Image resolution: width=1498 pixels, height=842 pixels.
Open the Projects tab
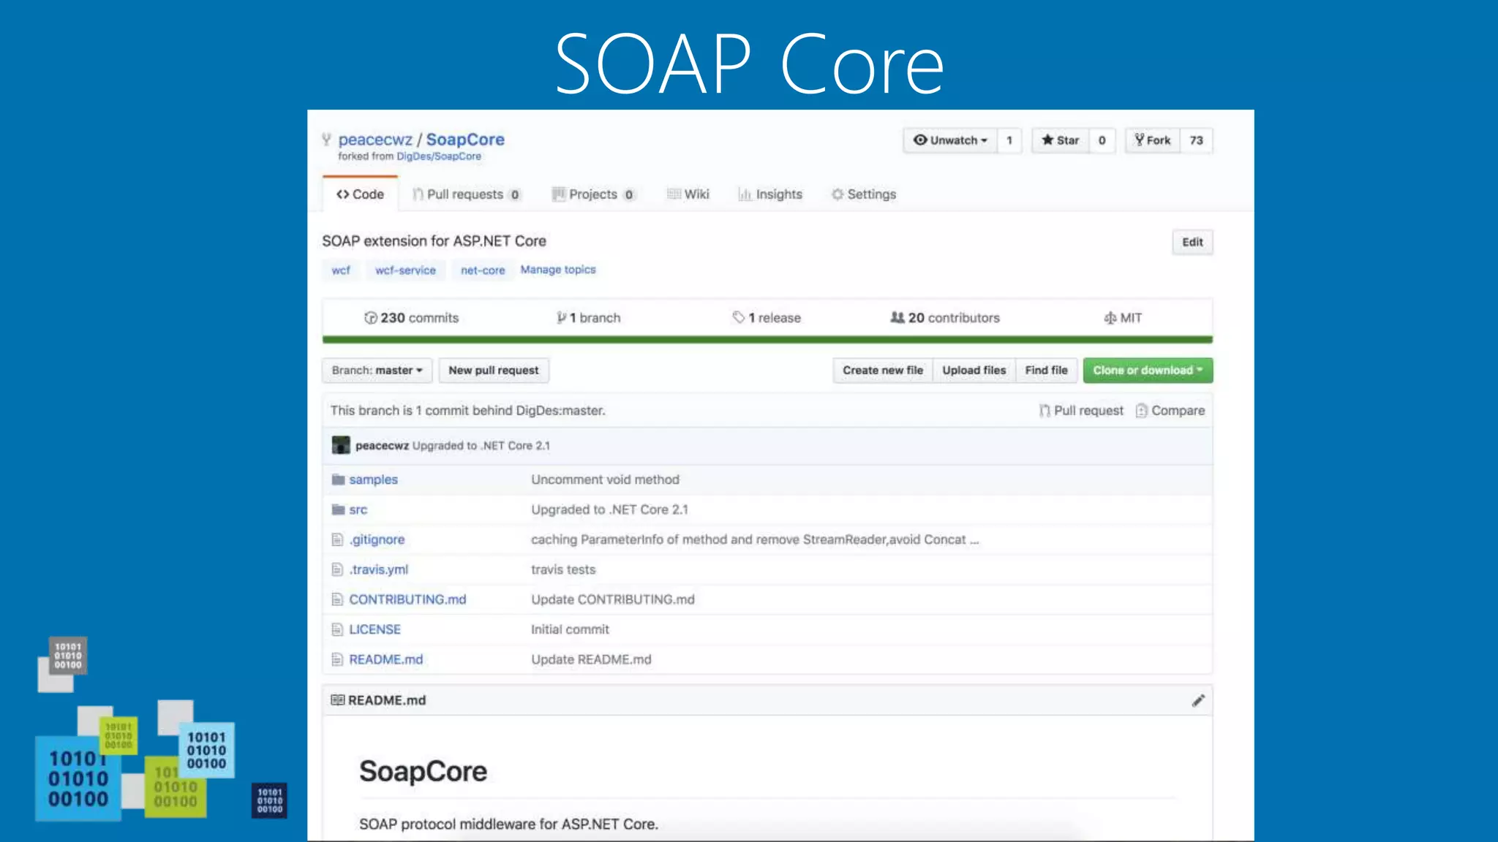pyautogui.click(x=593, y=194)
